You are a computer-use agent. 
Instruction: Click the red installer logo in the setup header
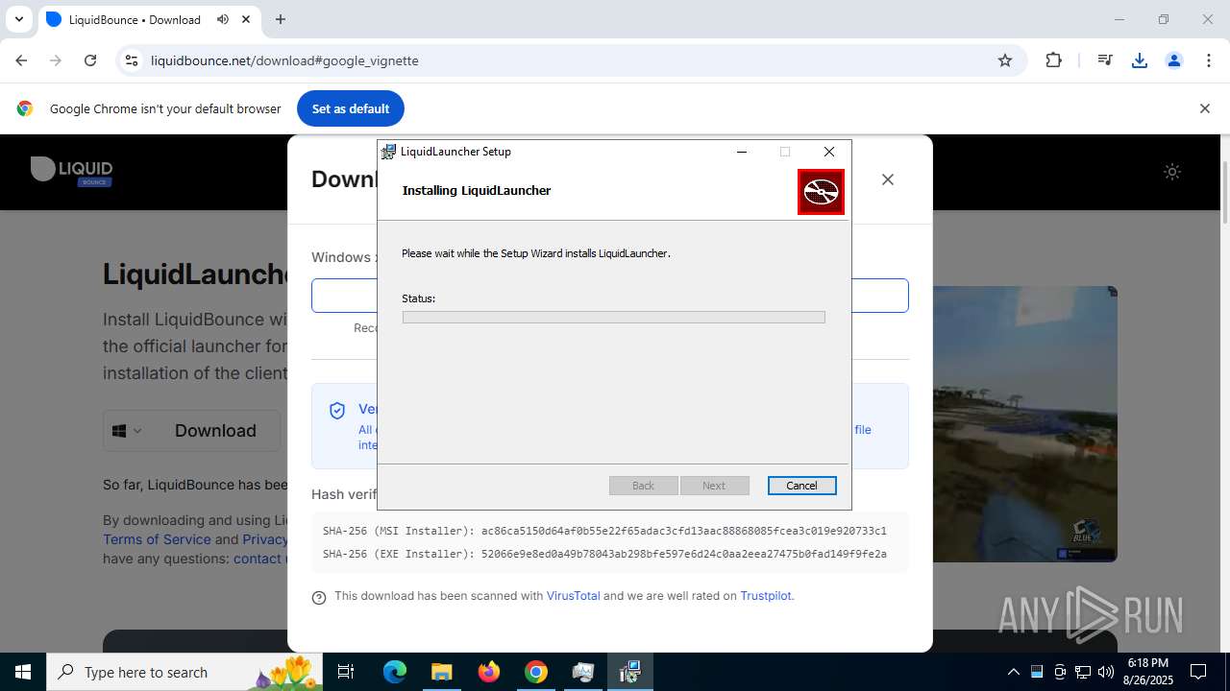coord(821,192)
